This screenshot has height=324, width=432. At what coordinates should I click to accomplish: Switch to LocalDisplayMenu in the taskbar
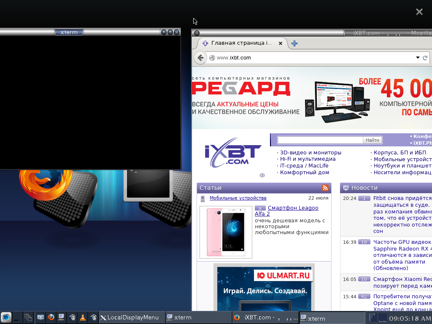(x=132, y=318)
